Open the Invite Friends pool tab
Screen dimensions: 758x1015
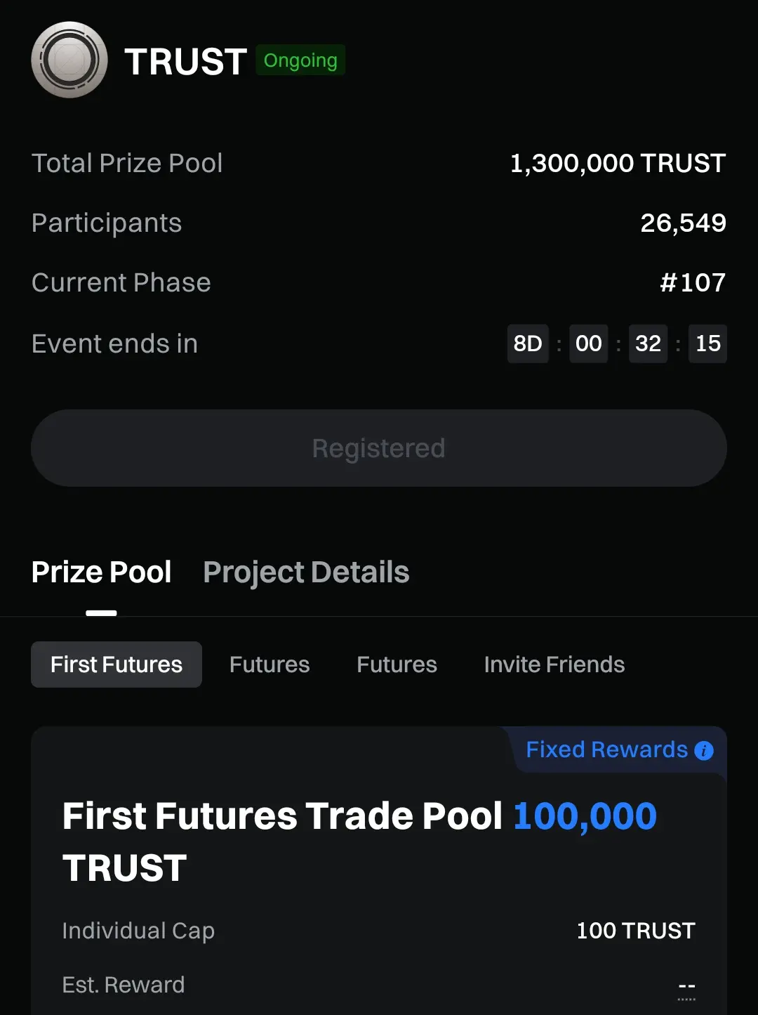[554, 664]
